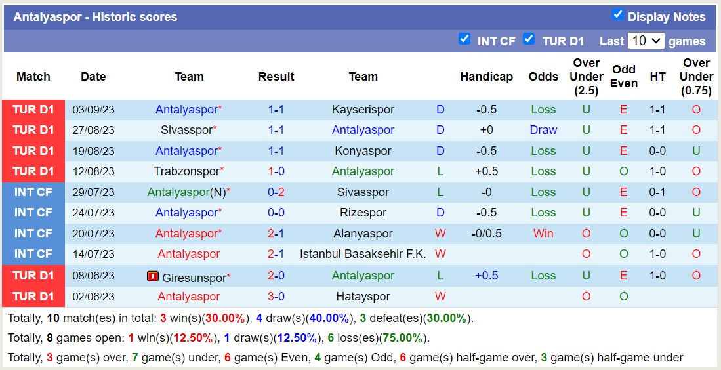Viewport: 721px width, 370px height.
Task: Select Rizespor team link
Action: (363, 213)
